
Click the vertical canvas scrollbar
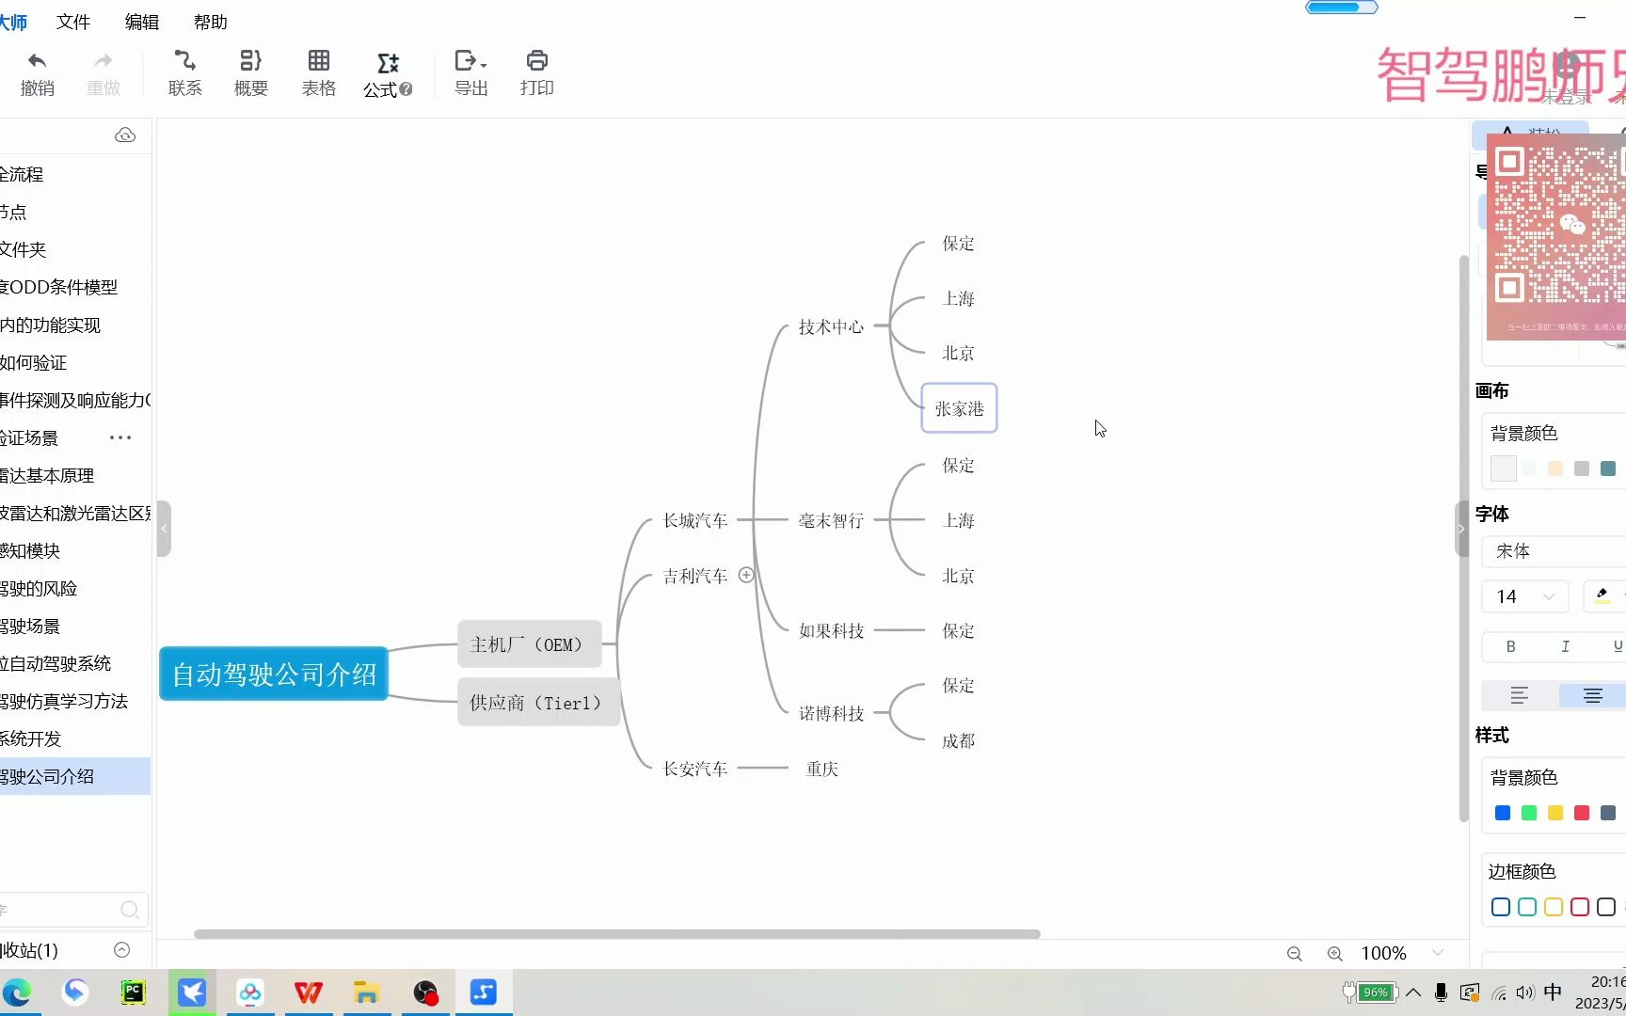pos(1463,538)
